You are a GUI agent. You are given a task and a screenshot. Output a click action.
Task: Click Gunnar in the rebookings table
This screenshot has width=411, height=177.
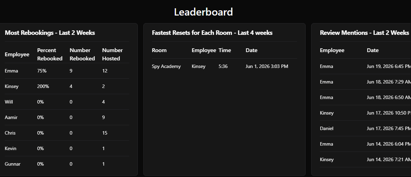coord(12,164)
